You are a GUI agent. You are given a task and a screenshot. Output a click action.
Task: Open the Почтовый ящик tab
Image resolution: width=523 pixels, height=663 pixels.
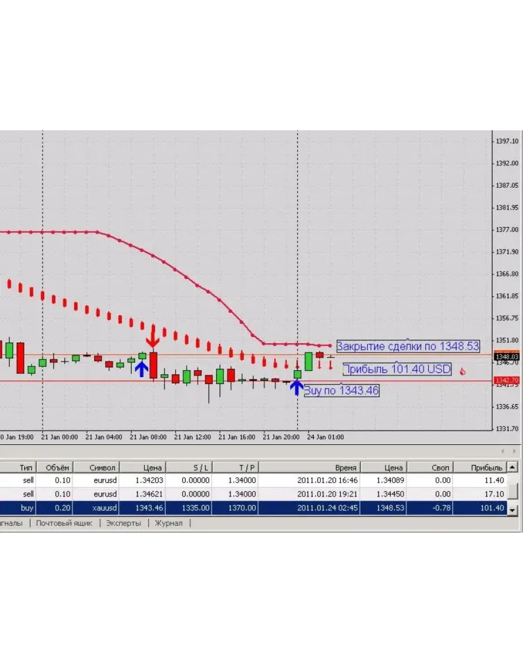64,523
